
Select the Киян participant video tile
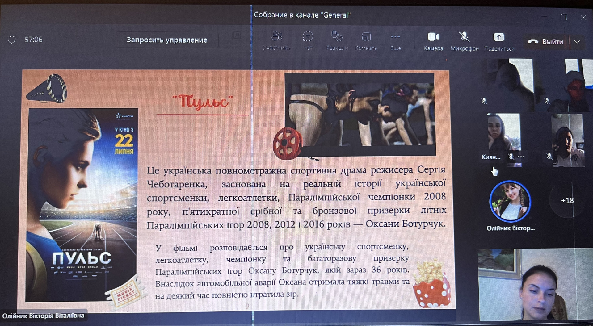[504, 140]
